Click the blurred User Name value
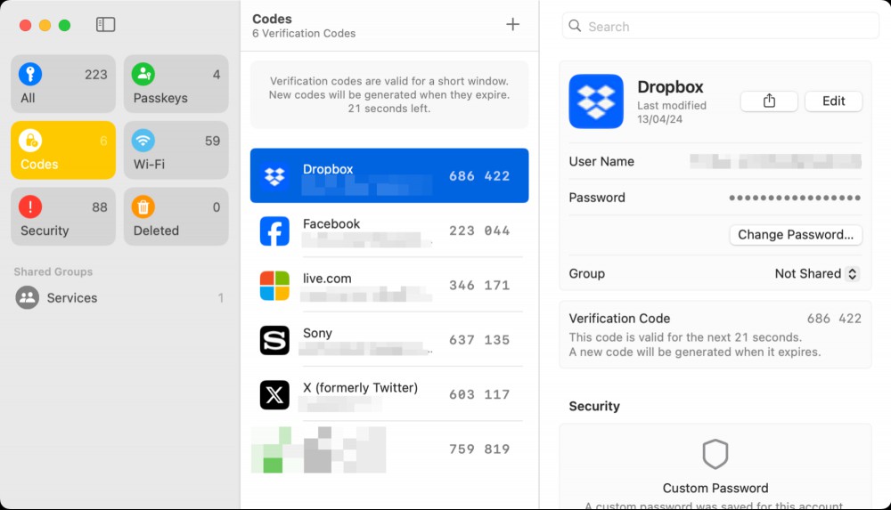Screen dimensions: 891x510 (x=776, y=161)
